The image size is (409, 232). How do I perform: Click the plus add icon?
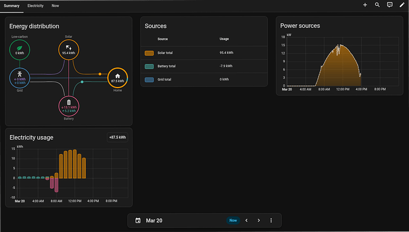coord(365,5)
